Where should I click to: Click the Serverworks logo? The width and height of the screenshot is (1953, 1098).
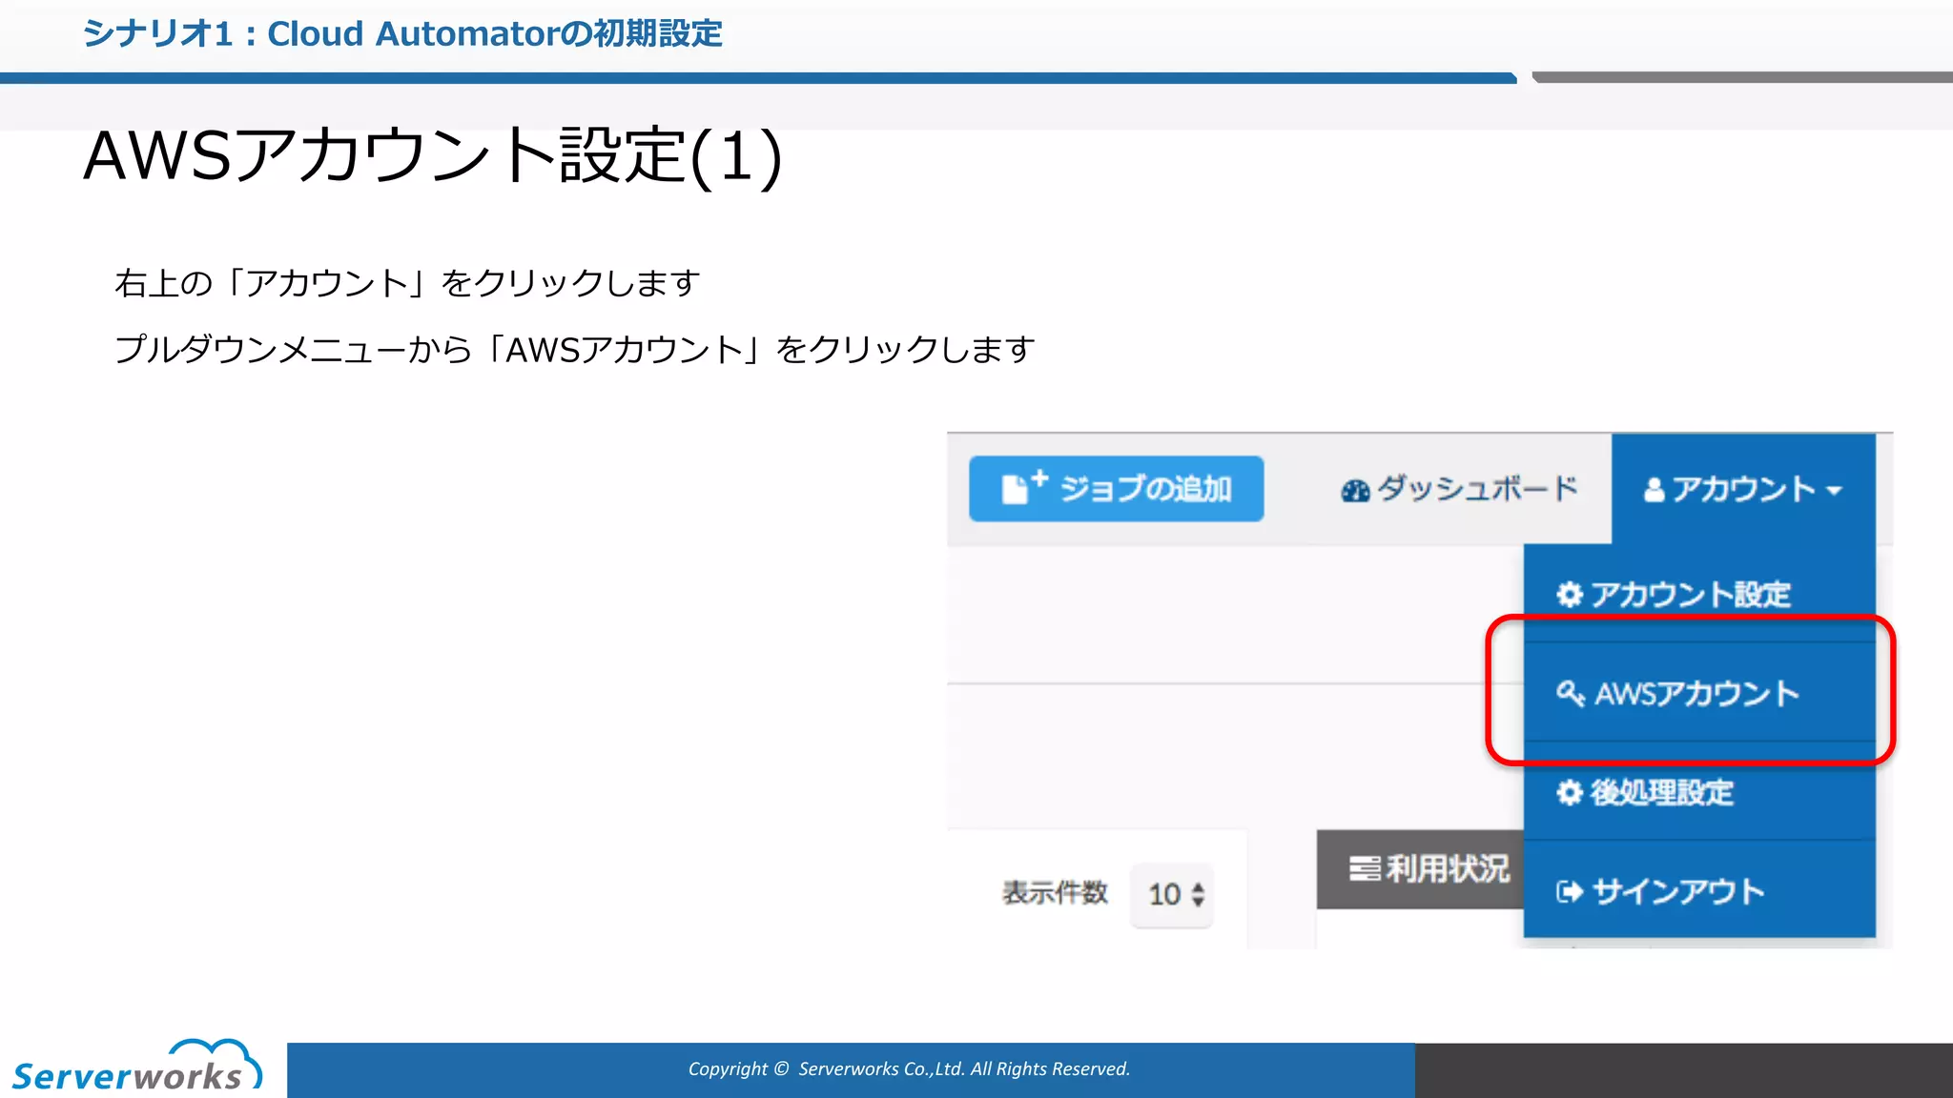(x=136, y=1066)
